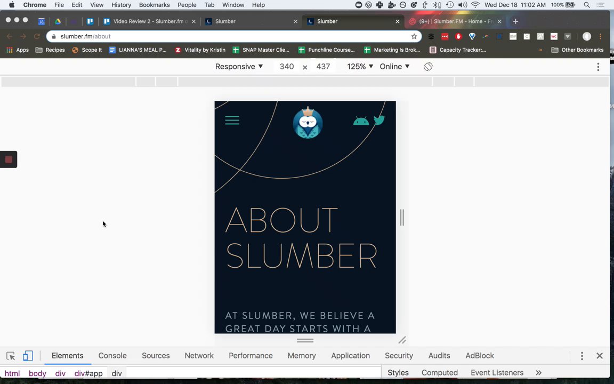Click the Slumber owl logo
Screen dimensions: 614x384
[x=308, y=123]
